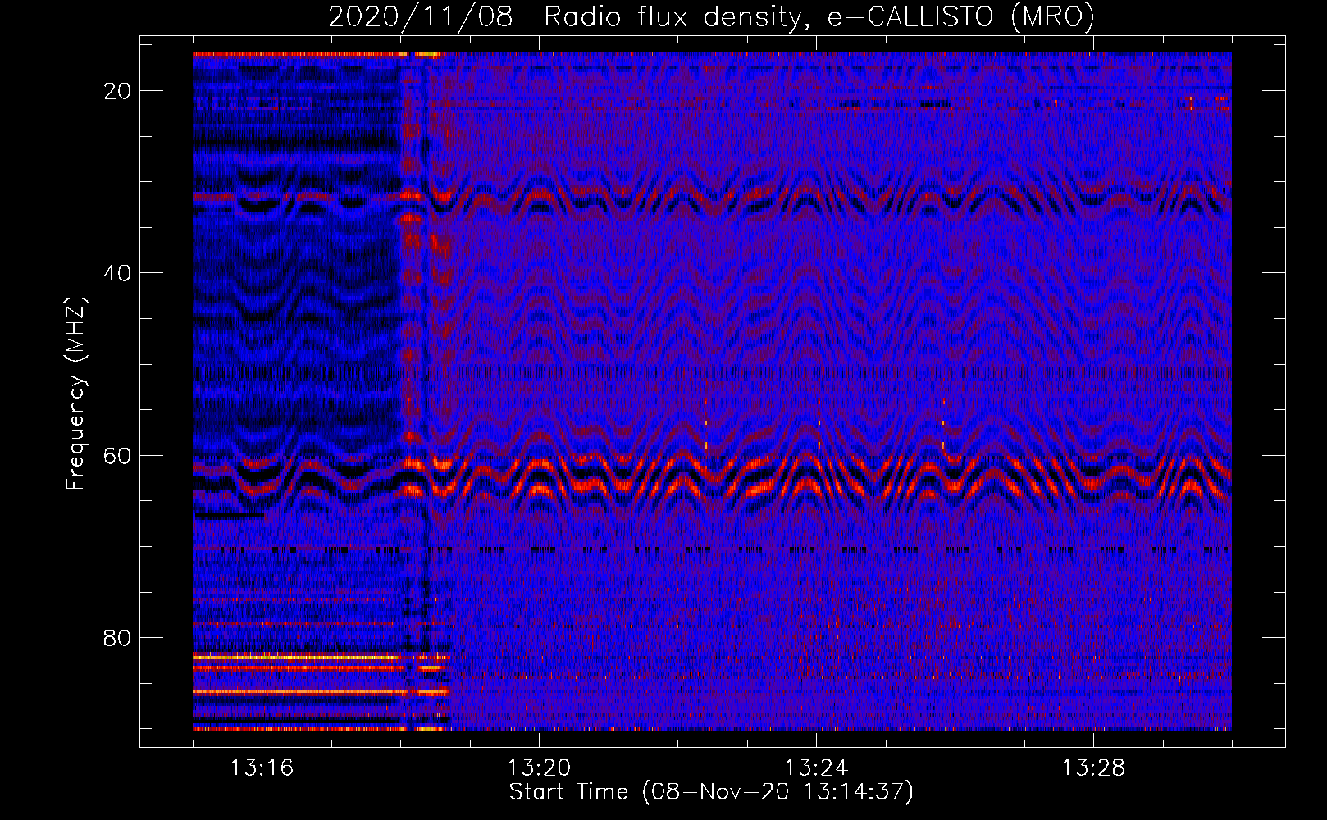Screen dimensions: 1327x820
Task: Click the 13:16 time tick label
Action: coord(262,768)
